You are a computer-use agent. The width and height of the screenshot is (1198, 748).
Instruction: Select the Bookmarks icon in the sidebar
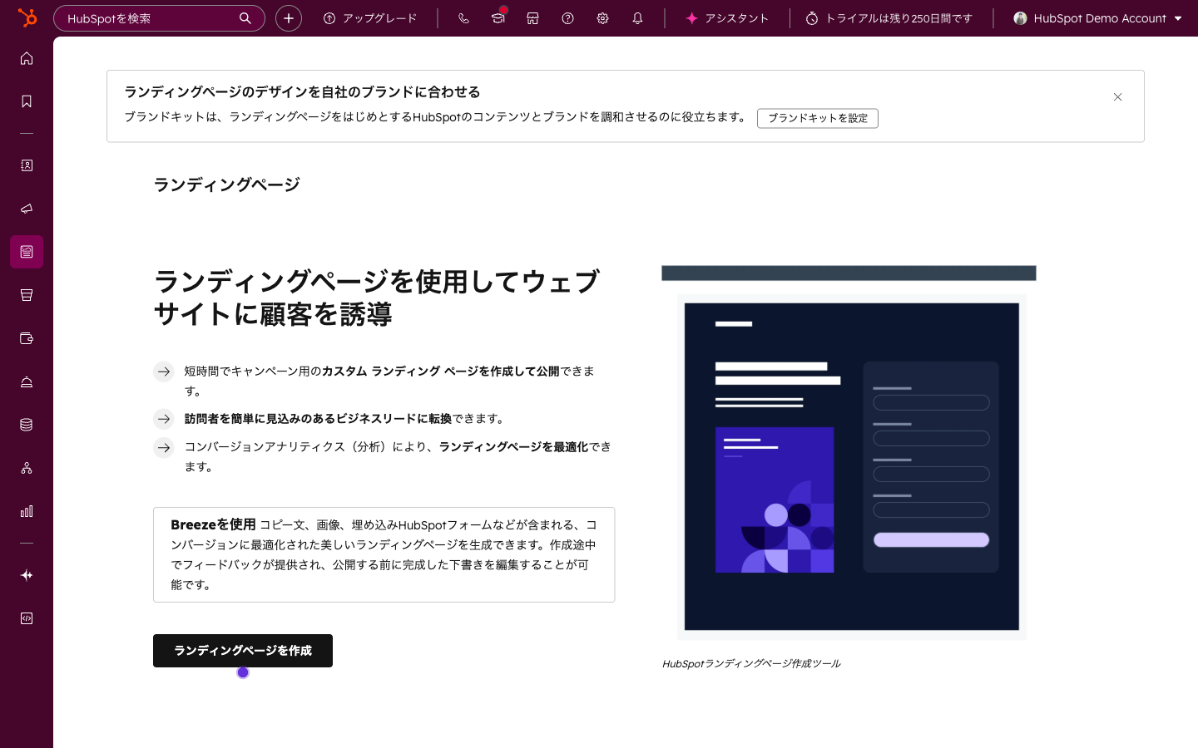(27, 101)
